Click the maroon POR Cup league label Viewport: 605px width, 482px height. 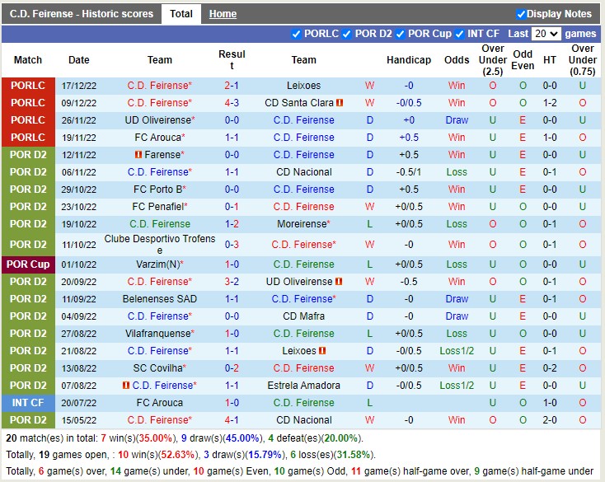[28, 264]
